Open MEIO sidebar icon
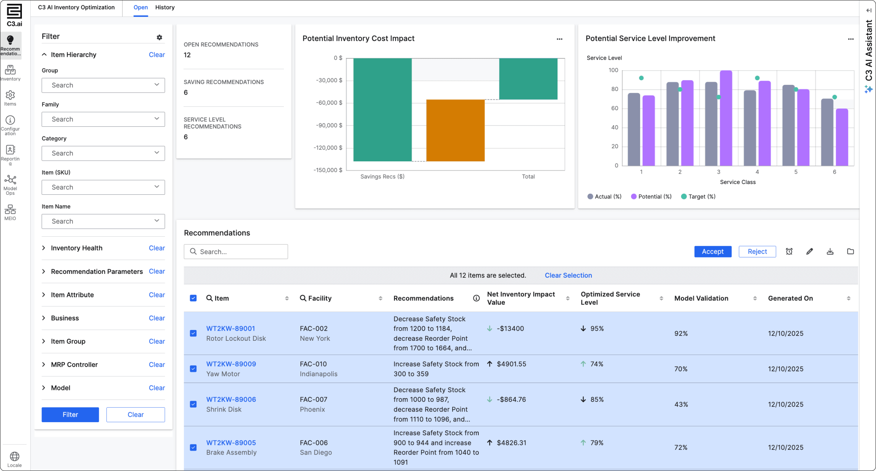 tap(10, 209)
